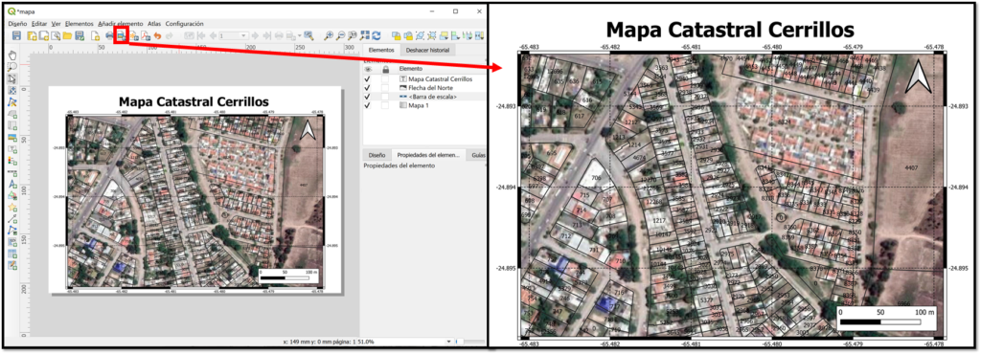Open the zoom level dropdown in status bar
This screenshot has width=981, height=354.
pyautogui.click(x=448, y=342)
